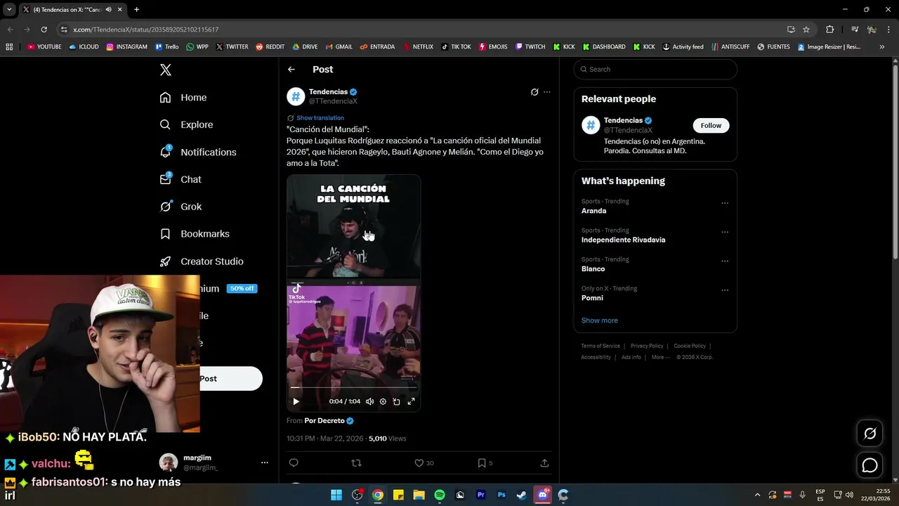Expand the More footer menu

[x=660, y=357]
